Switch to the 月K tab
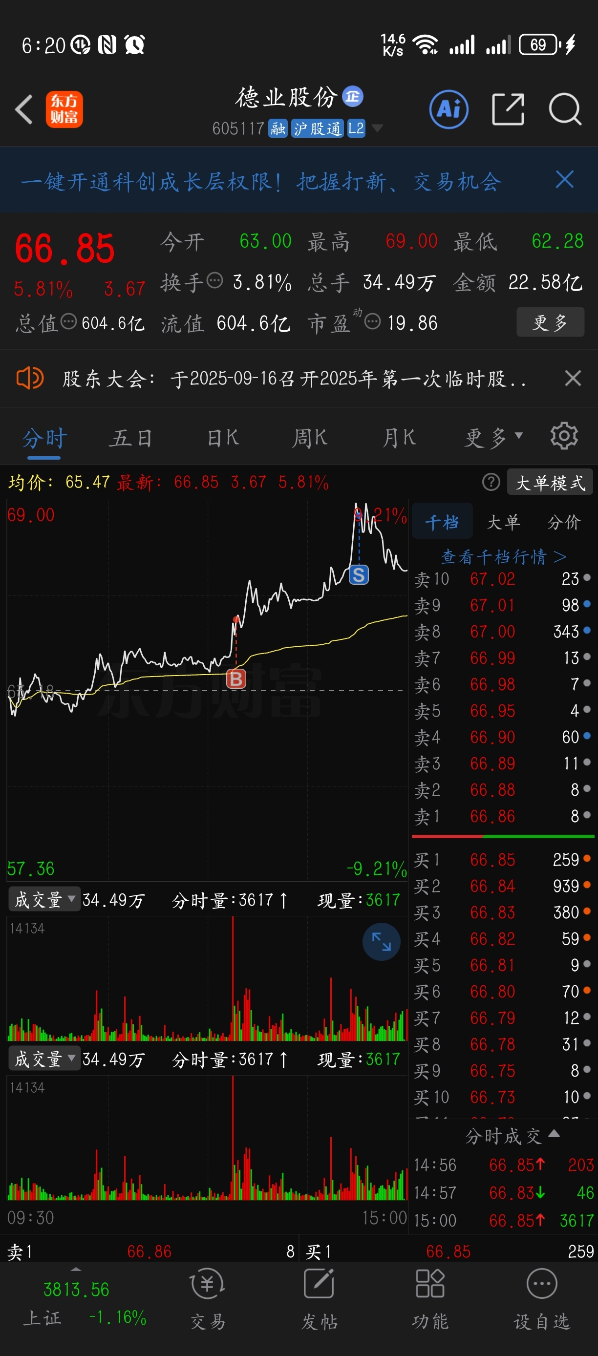The height and width of the screenshot is (1356, 598). (399, 438)
